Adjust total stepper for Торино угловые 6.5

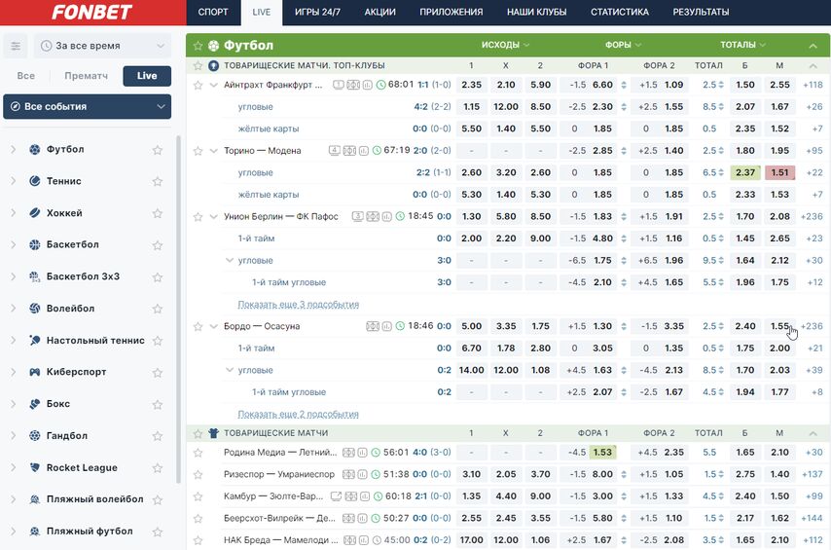pos(721,173)
